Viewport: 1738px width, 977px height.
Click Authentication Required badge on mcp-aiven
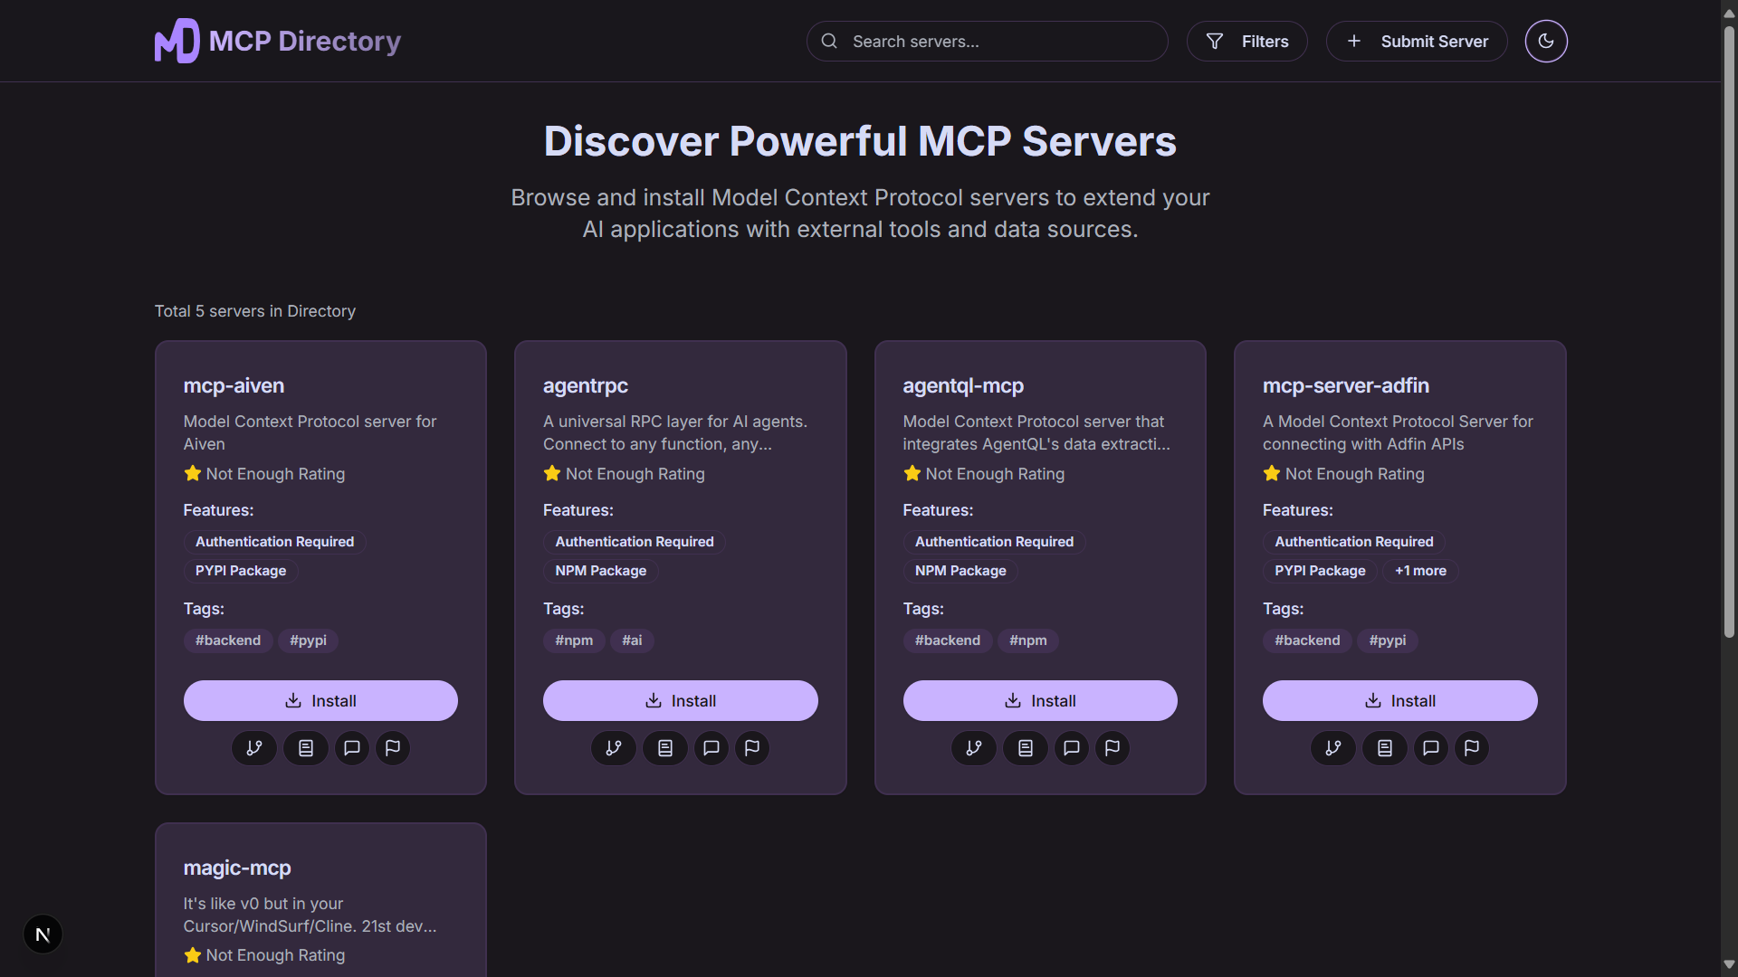coord(274,542)
